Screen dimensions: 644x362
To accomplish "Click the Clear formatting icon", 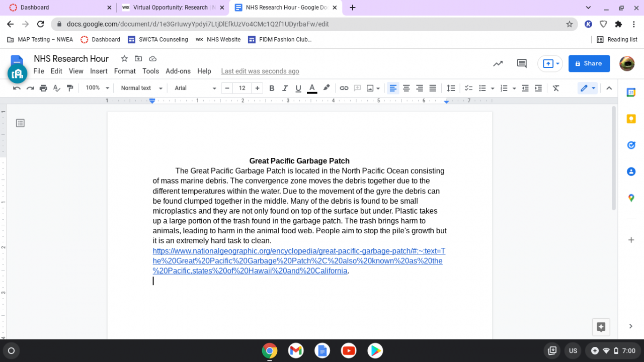I will (x=556, y=88).
